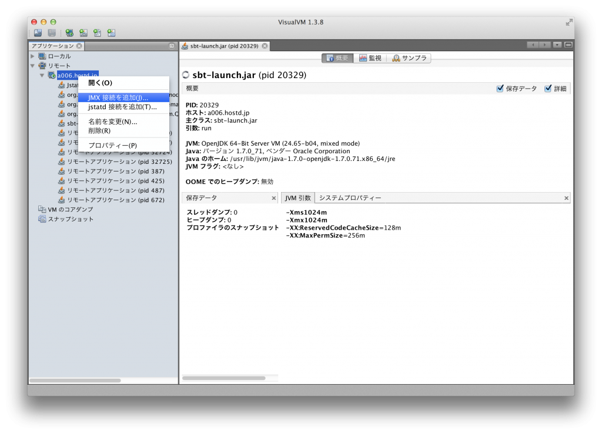
Task: Close the 保存データ panel
Action: [x=273, y=198]
